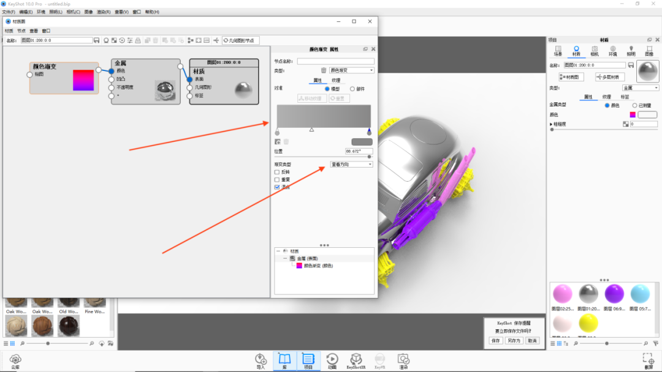Collapse the 金属 (表面) tree node
Screen dimensions: 662x372
(x=285, y=258)
